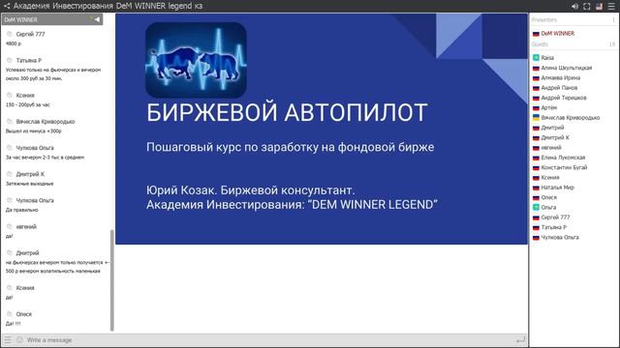The height and width of the screenshot is (348, 620).
Task: Click chat bubble icon next to Татьяна Р message
Action: pyautogui.click(x=10, y=60)
